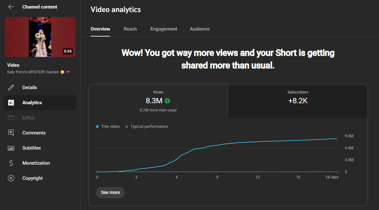Click the Details pencil icon
The image size is (379, 210).
click(x=11, y=88)
